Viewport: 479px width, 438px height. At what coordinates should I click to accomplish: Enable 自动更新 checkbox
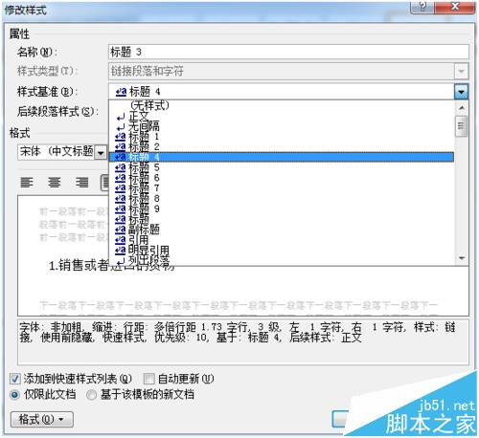148,379
